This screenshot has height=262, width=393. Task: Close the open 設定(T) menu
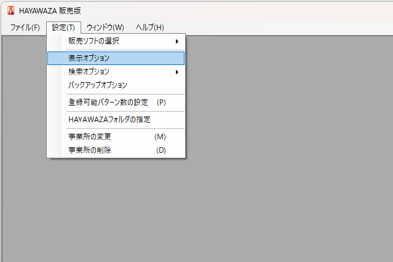(x=63, y=28)
